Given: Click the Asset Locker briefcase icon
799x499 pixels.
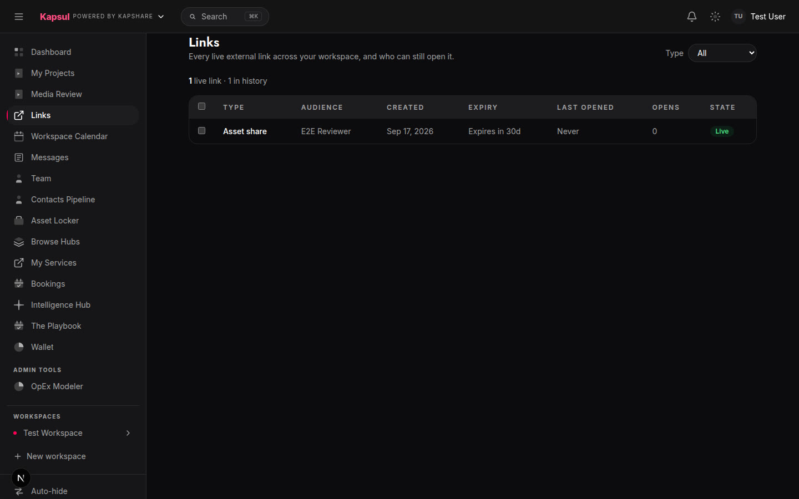Looking at the screenshot, I should [x=19, y=221].
